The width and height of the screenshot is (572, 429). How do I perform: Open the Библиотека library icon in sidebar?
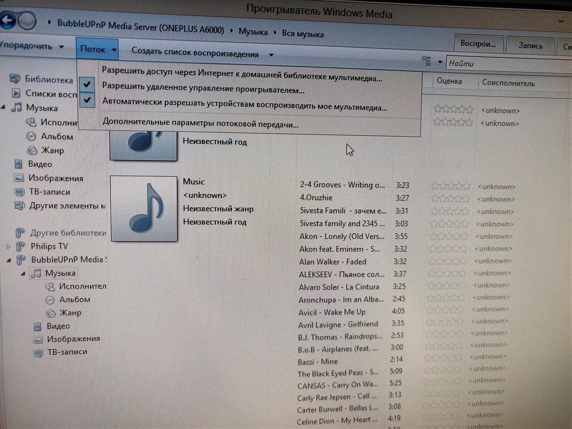click(15, 79)
